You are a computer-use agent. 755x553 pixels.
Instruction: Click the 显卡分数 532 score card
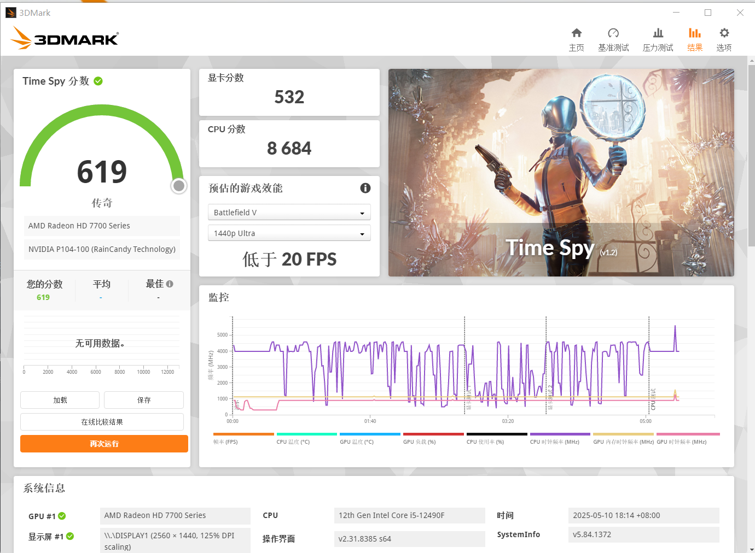[289, 92]
